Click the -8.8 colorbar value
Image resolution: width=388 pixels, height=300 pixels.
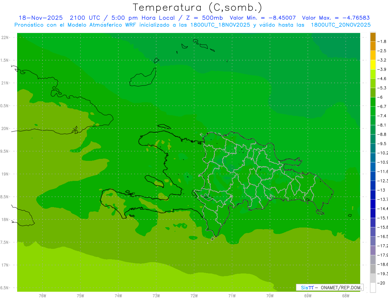(x=383, y=134)
